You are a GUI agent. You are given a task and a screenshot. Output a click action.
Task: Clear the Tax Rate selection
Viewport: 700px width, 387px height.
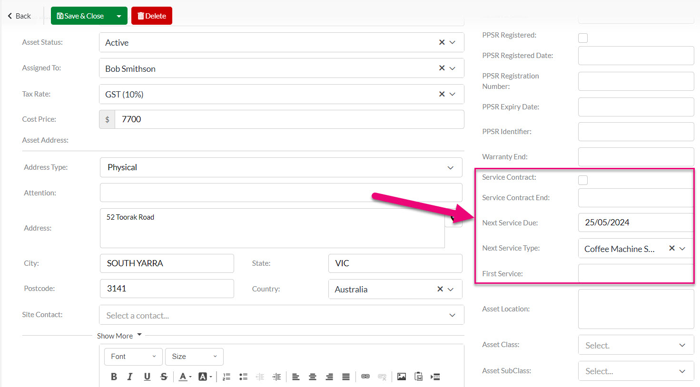pyautogui.click(x=442, y=94)
